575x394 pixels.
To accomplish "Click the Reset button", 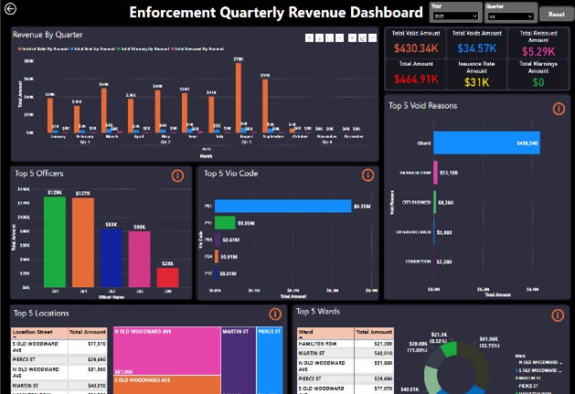I will (557, 15).
